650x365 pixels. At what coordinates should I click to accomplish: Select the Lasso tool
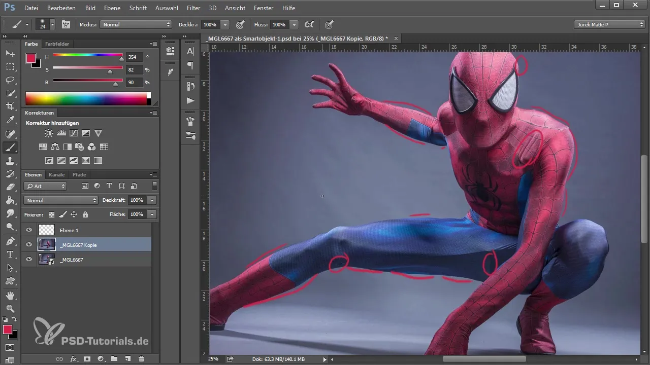click(10, 80)
